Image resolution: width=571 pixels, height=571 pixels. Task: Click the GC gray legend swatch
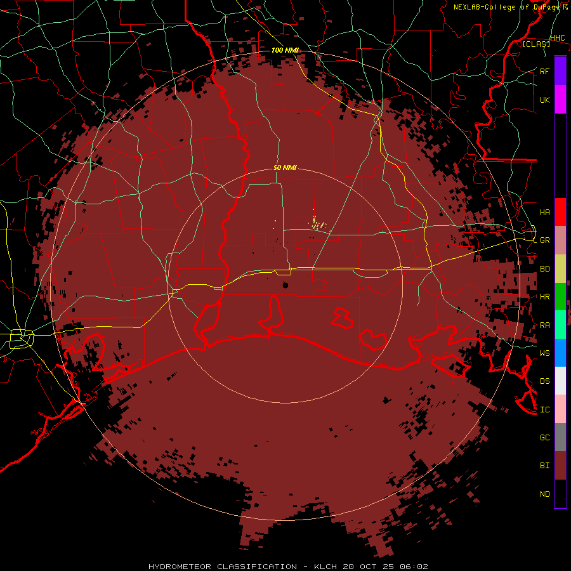coord(560,437)
